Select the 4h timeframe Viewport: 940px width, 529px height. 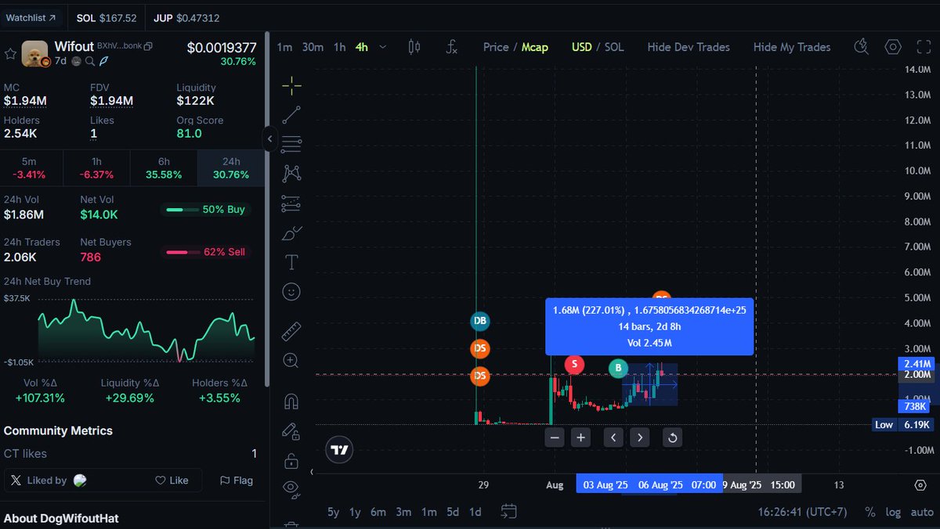coord(361,47)
